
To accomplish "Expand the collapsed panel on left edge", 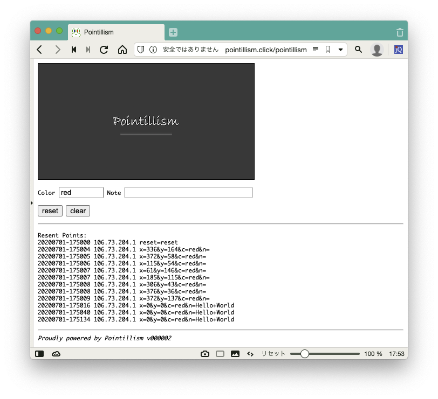I will (32, 202).
